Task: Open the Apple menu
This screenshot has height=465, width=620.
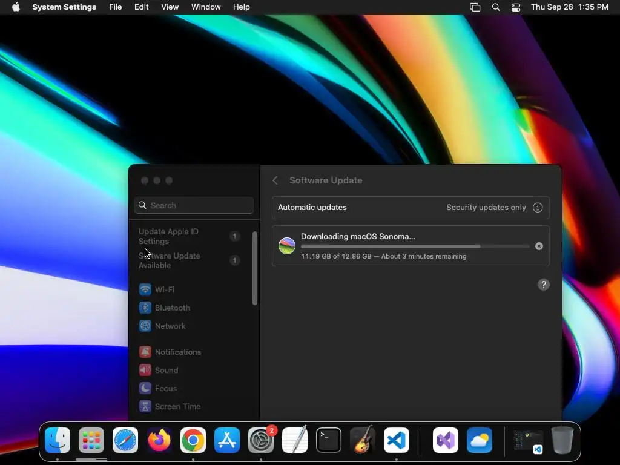Action: (16, 7)
